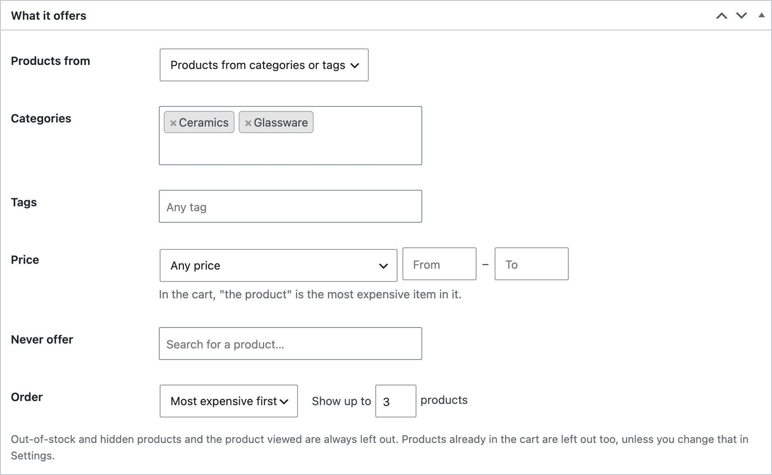Move the panel down with the down chevron

click(x=742, y=16)
